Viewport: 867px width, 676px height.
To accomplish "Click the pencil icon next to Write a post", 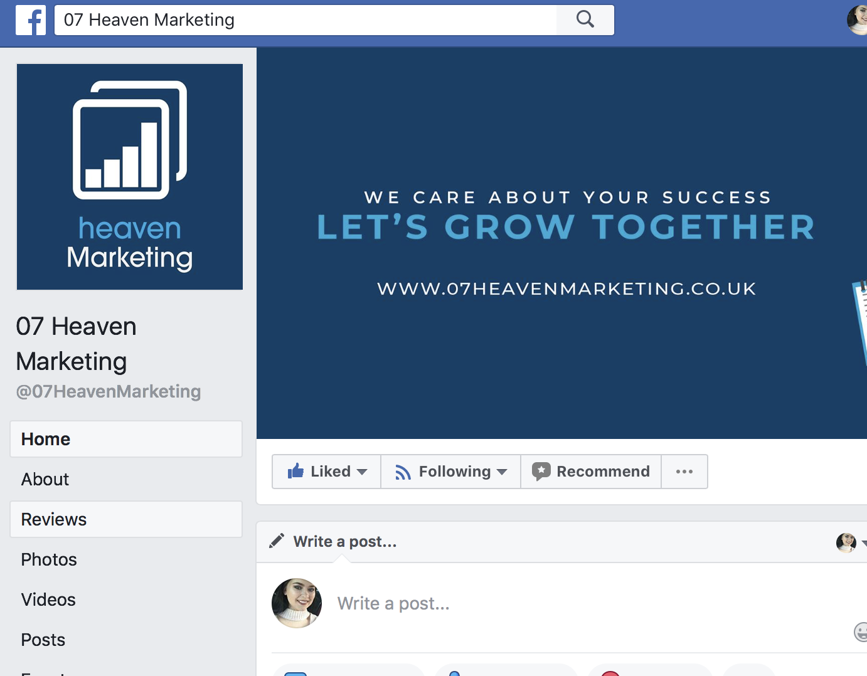I will click(277, 541).
